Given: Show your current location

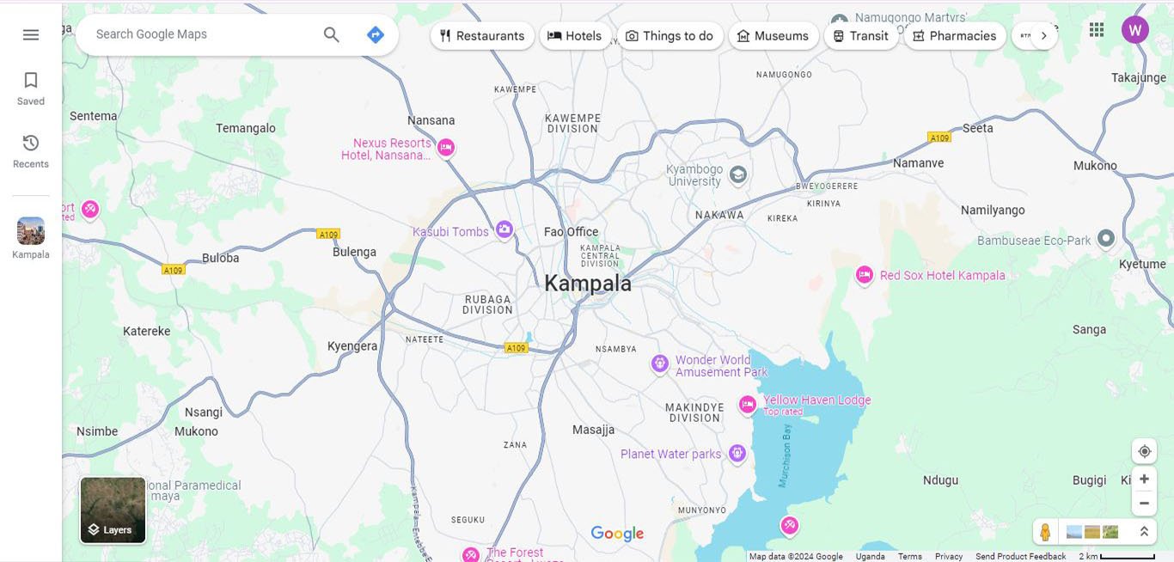Looking at the screenshot, I should 1144,451.
